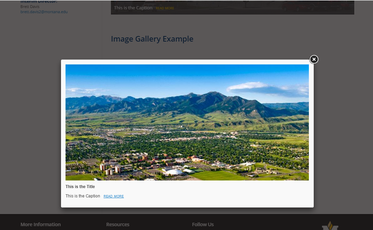The height and width of the screenshot is (230, 373).
Task: Click the yellow READ MORE in the slider caption
Action: pyautogui.click(x=165, y=8)
